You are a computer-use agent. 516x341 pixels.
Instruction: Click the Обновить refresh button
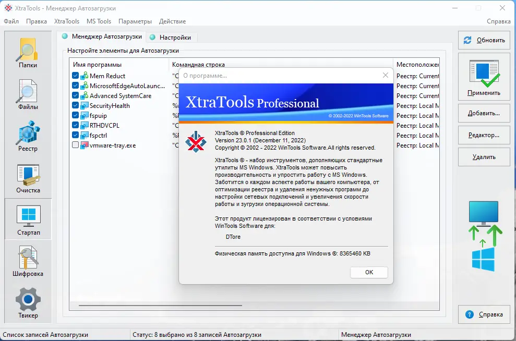tap(484, 40)
